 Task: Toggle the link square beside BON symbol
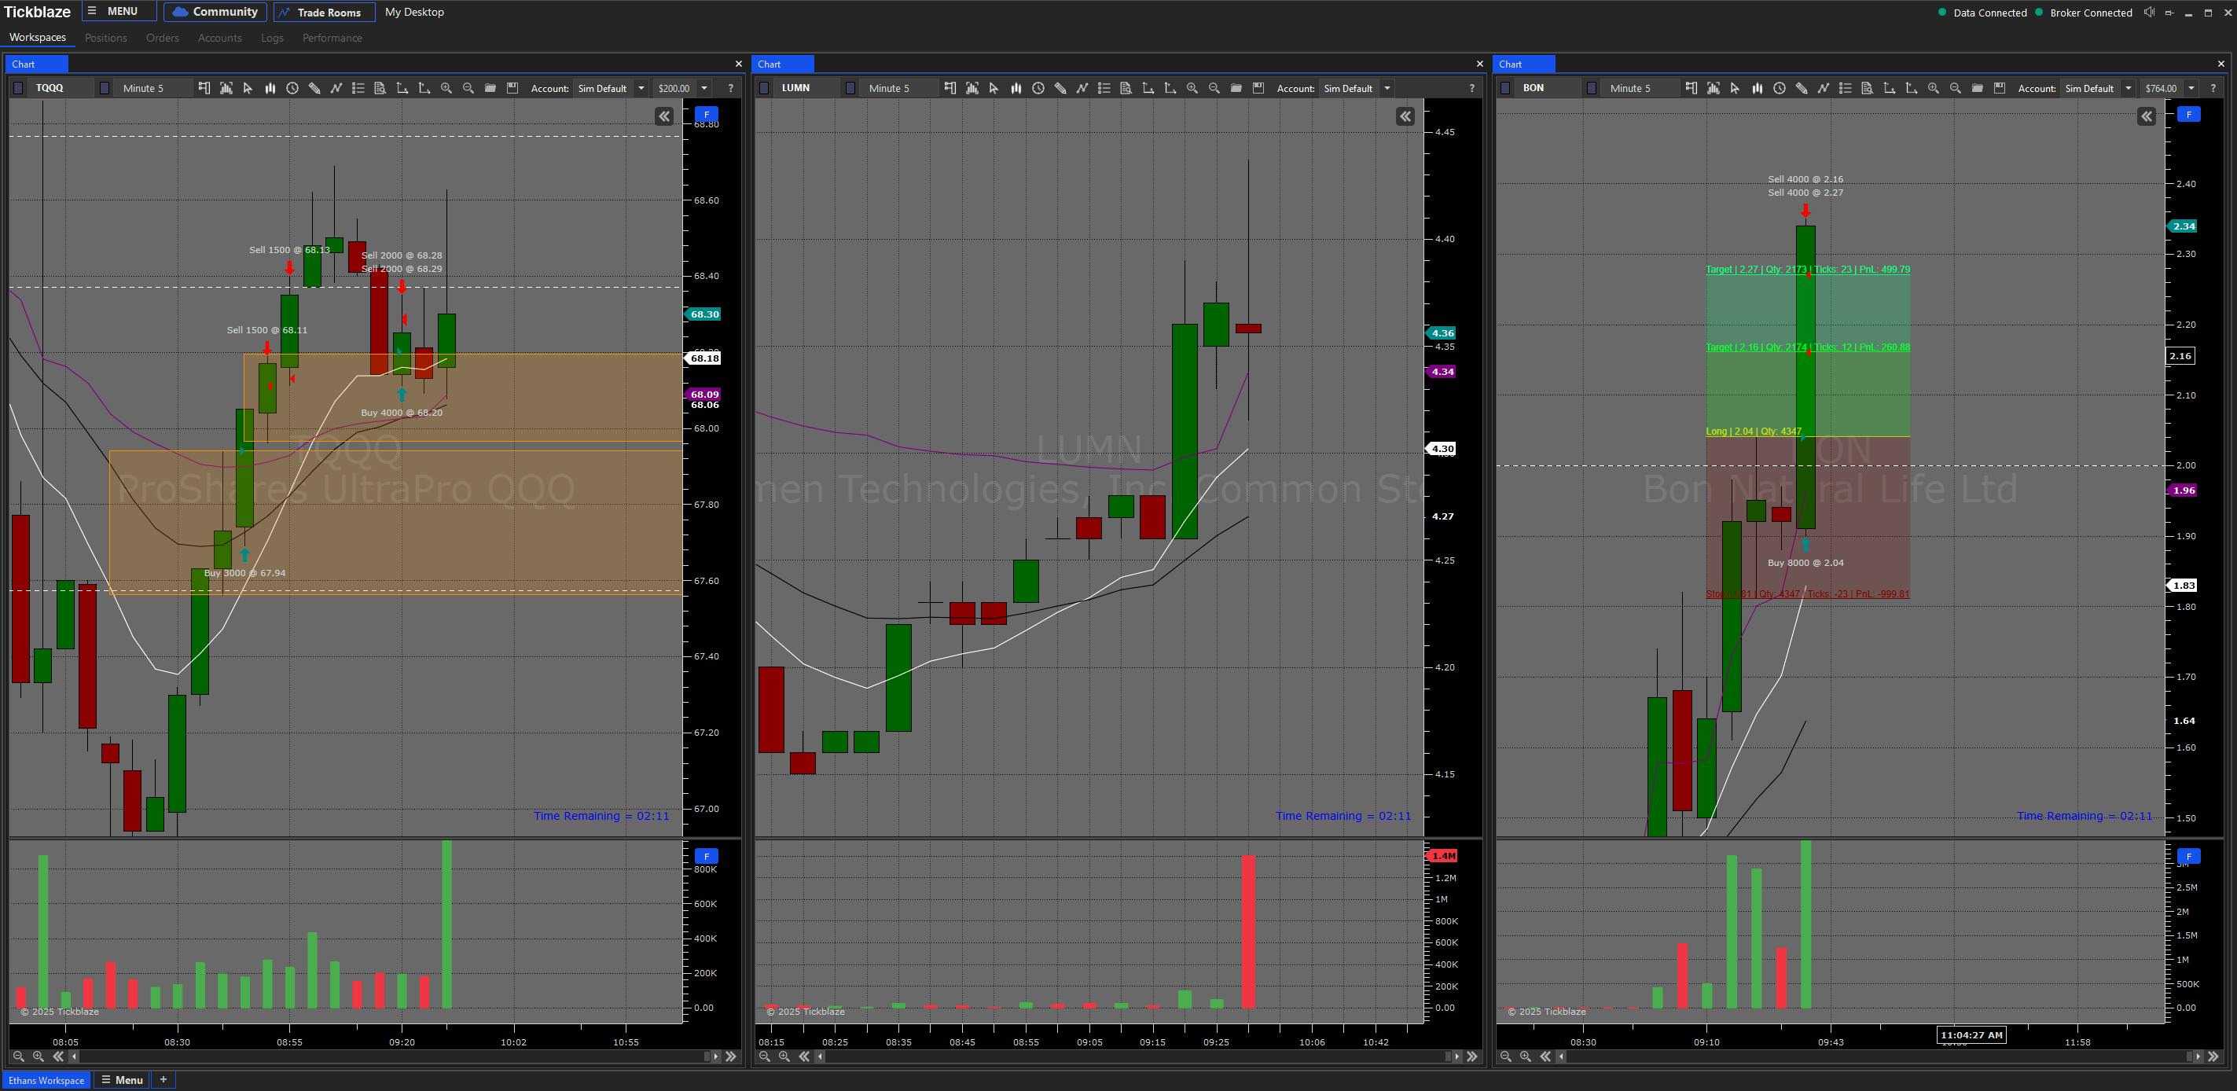pyautogui.click(x=1506, y=88)
